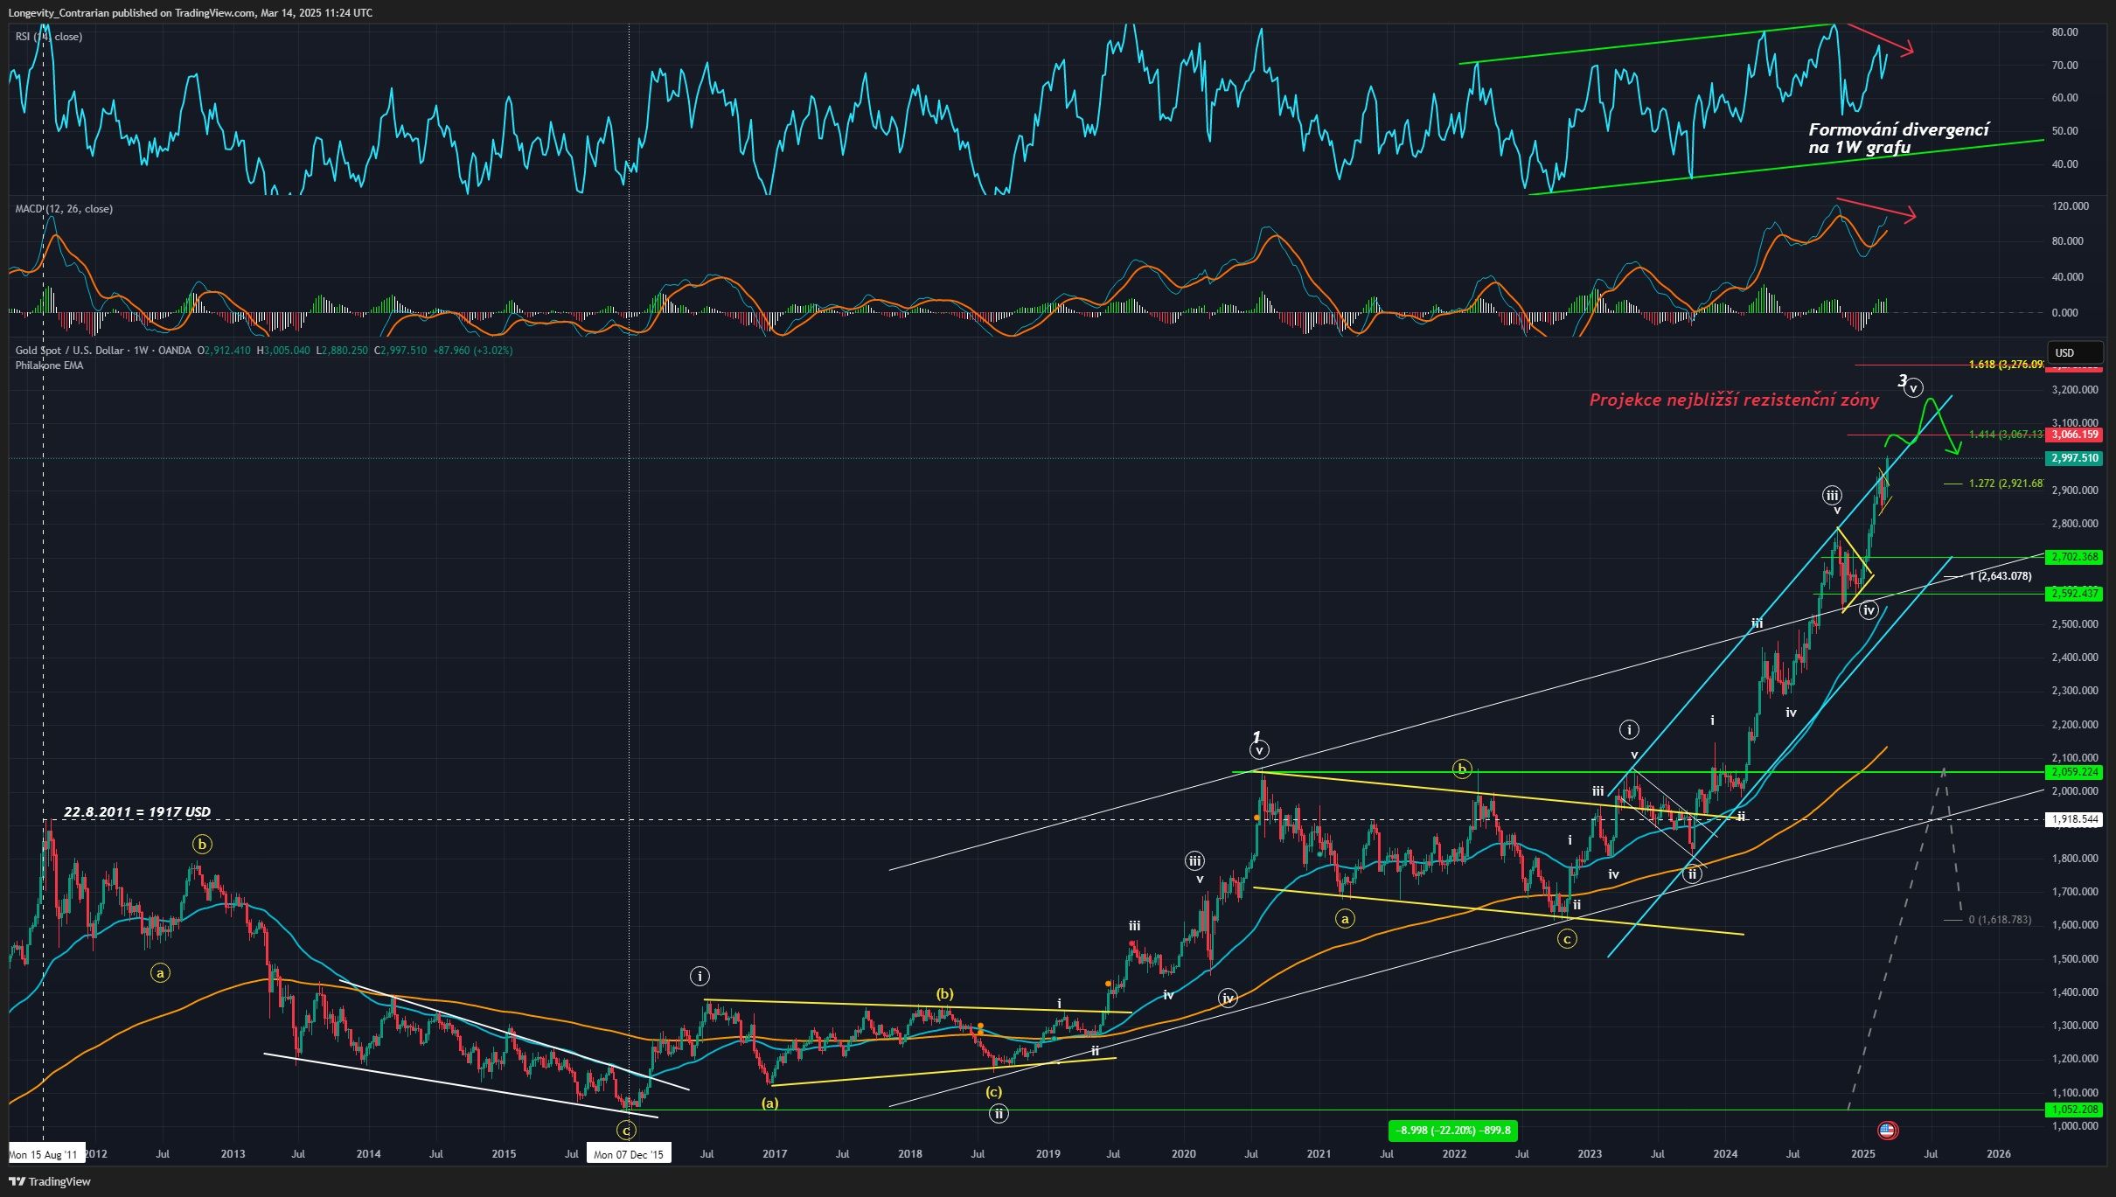Image resolution: width=2116 pixels, height=1197 pixels.
Task: Click the TradingView logo at bottom left
Action: coord(50,1181)
